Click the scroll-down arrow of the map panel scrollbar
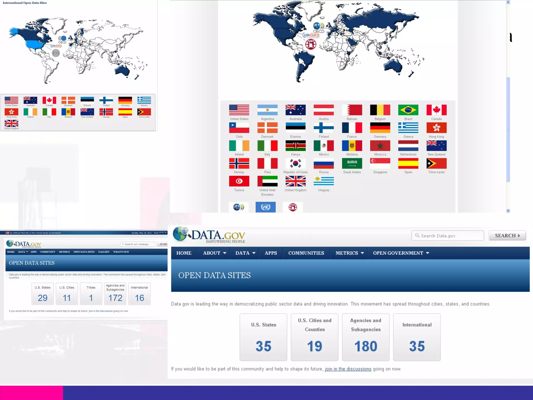The image size is (533, 400). pyautogui.click(x=508, y=211)
